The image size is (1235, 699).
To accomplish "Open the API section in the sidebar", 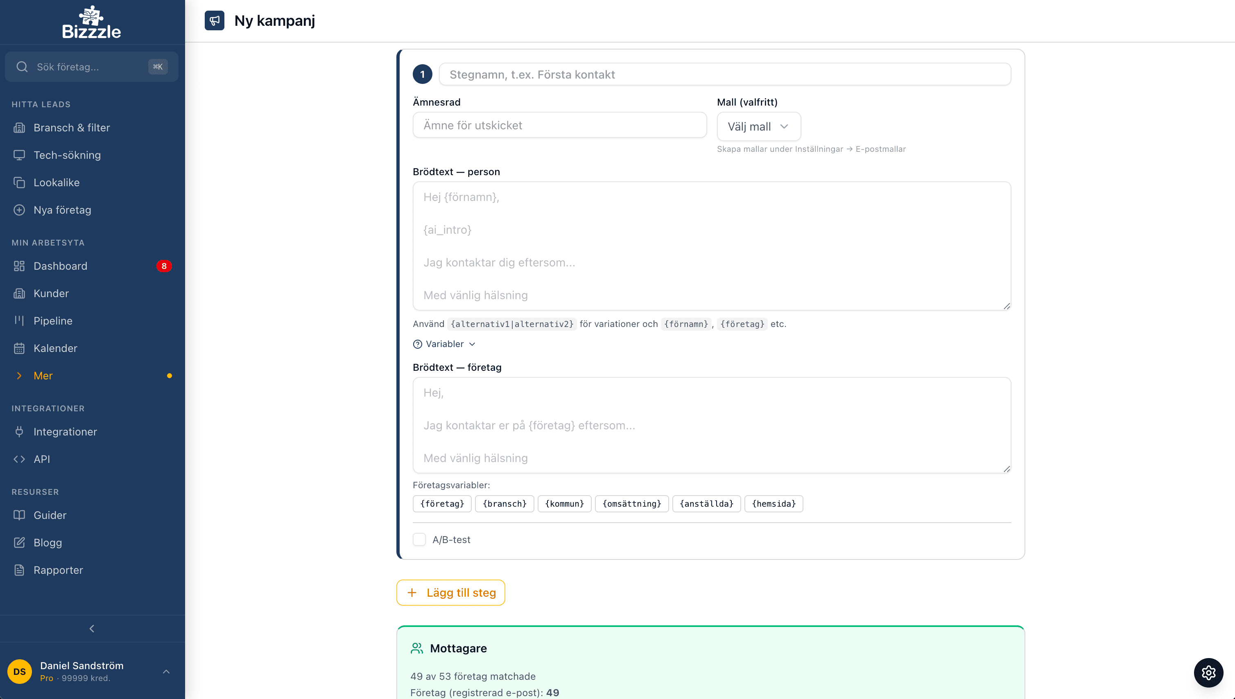I will pyautogui.click(x=41, y=459).
